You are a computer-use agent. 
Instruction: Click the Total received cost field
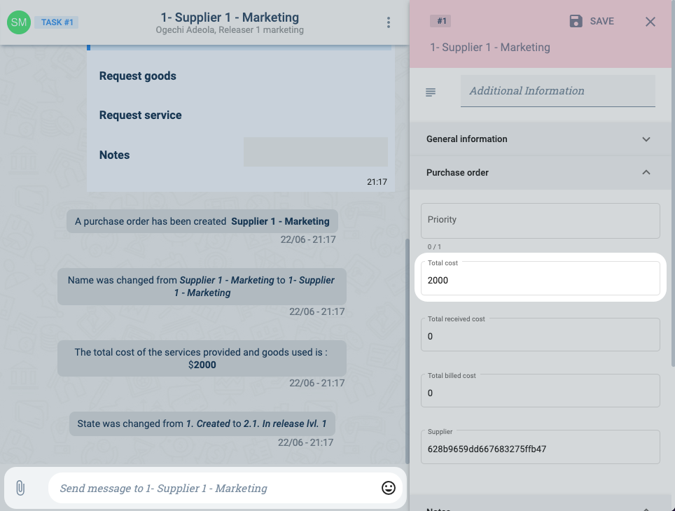540,335
